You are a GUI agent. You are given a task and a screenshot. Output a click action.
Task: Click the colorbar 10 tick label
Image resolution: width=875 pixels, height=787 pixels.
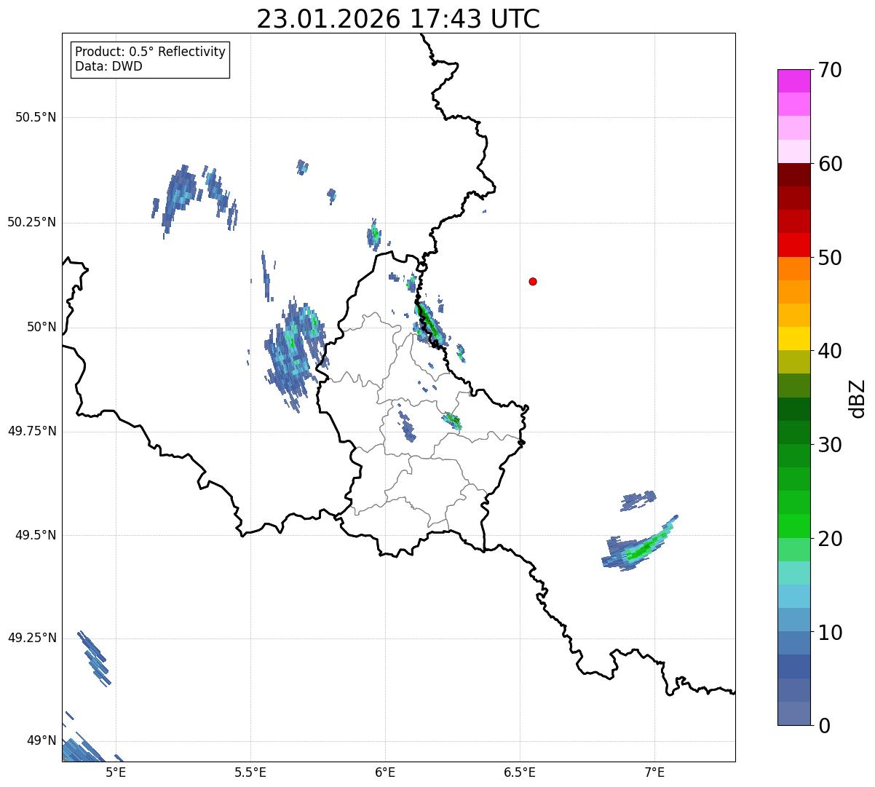pos(830,632)
